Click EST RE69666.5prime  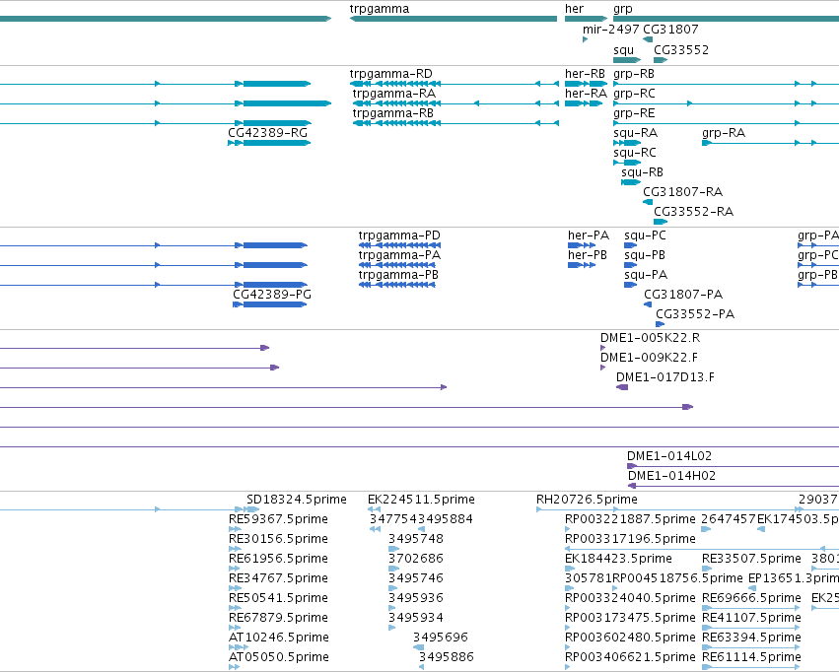[x=751, y=599]
